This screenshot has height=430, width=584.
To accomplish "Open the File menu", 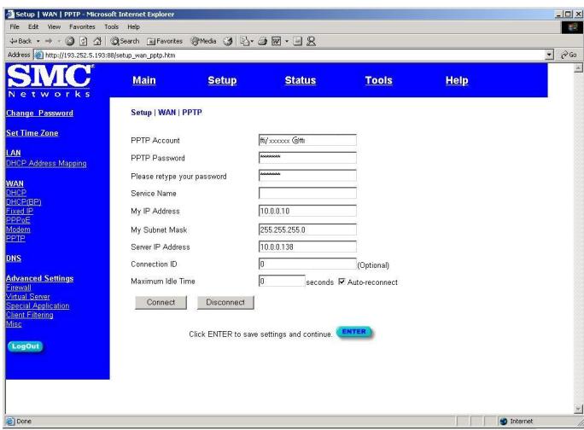I will pyautogui.click(x=15, y=26).
